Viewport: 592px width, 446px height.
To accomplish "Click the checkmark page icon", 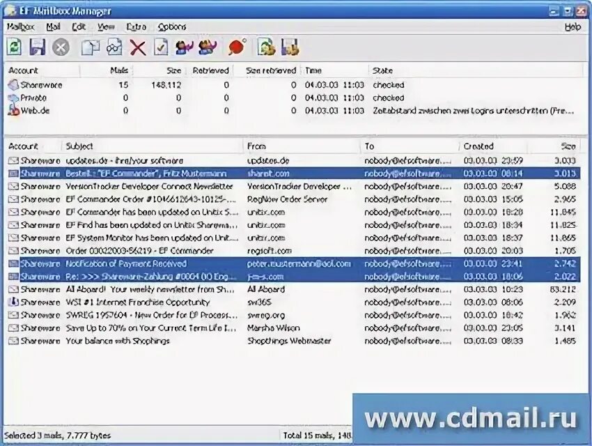I will pos(161,47).
